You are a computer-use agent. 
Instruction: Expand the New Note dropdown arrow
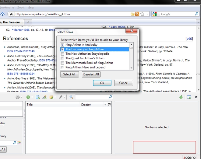55,97
